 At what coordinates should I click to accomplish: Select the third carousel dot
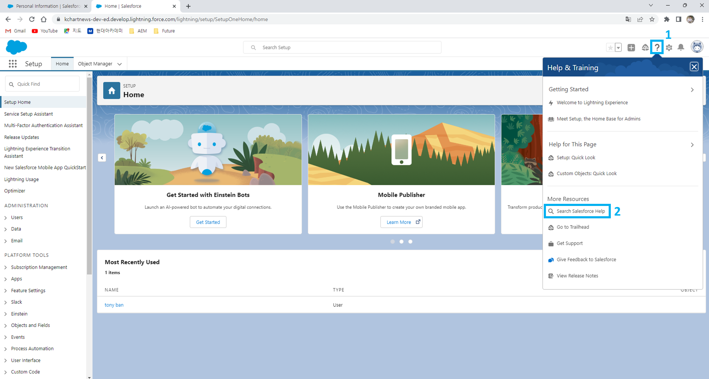410,242
